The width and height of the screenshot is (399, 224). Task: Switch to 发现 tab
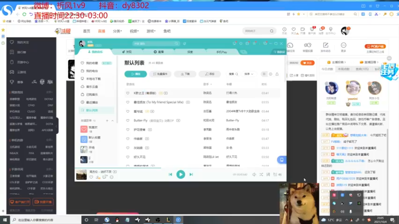[x=127, y=52]
